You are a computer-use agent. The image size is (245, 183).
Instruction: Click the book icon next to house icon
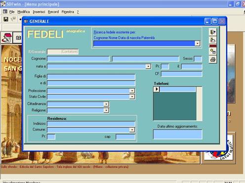click(18, 38)
